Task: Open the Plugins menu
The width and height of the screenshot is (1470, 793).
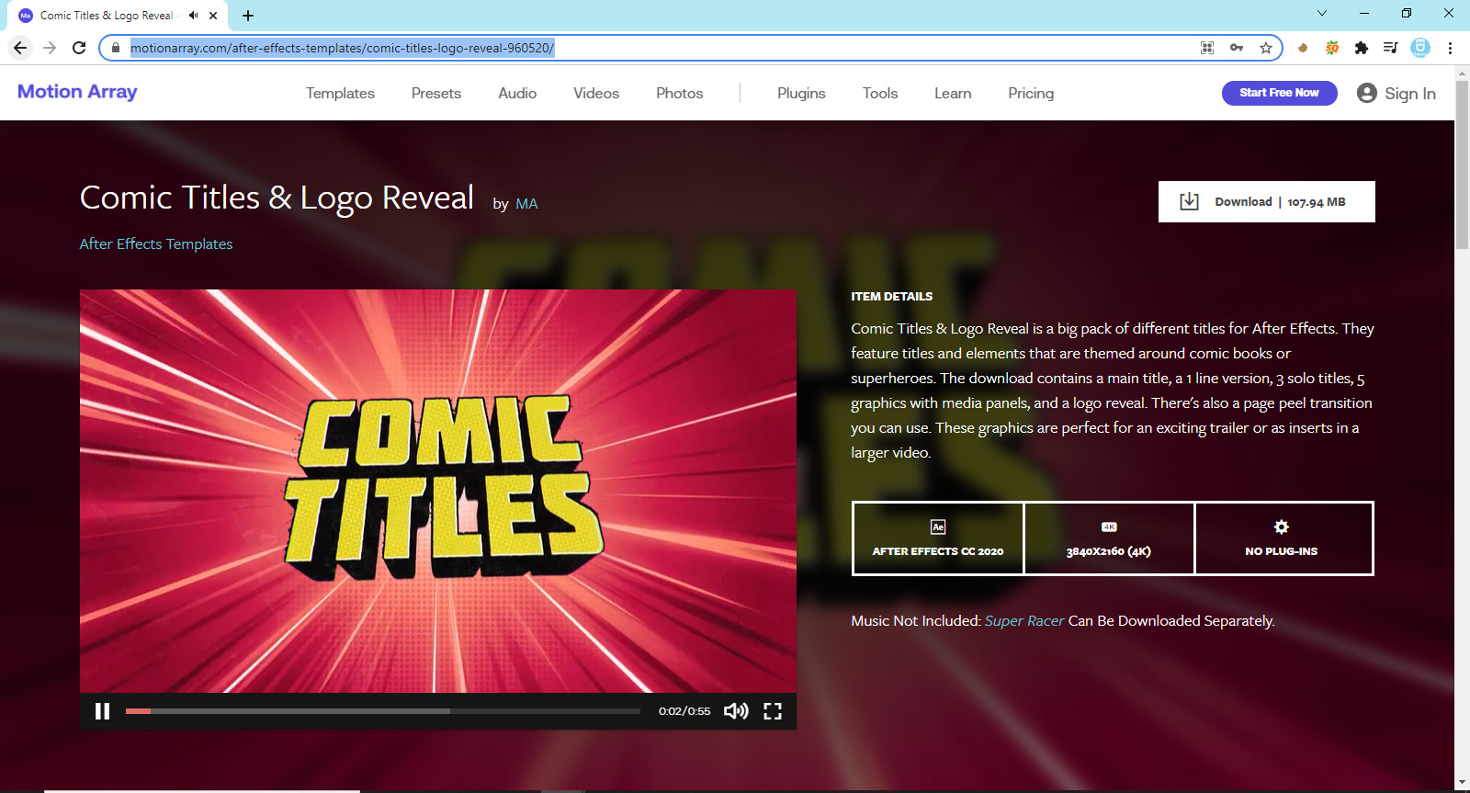Action: pos(801,93)
